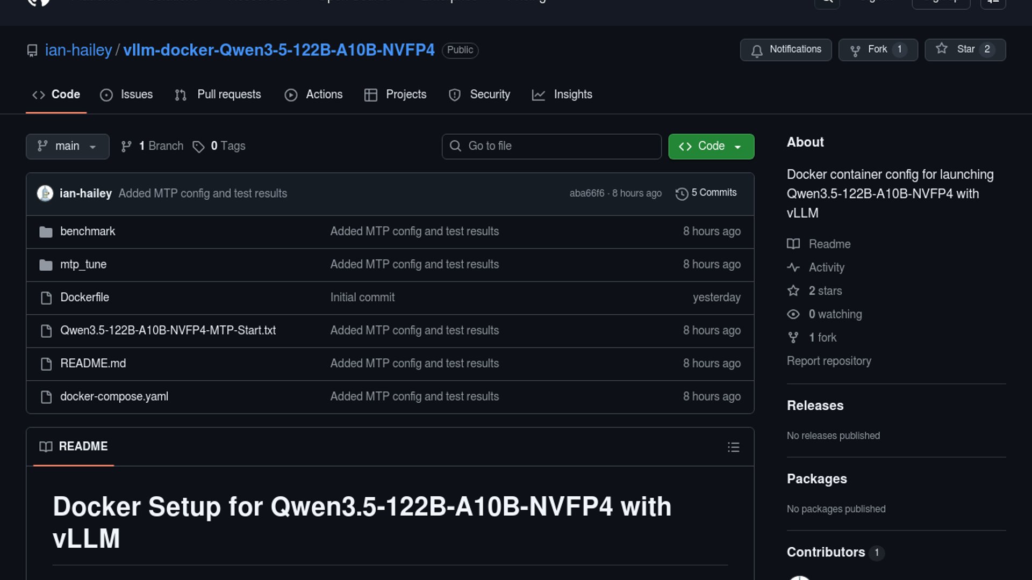This screenshot has width=1032, height=580.
Task: Click the Dockerfile file icon
Action: [x=46, y=298]
